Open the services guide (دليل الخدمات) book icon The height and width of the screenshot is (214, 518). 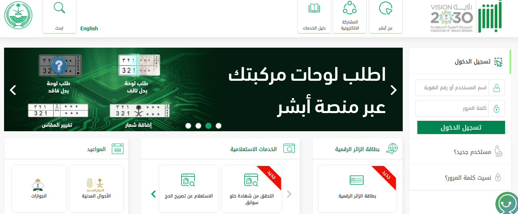coord(314,8)
